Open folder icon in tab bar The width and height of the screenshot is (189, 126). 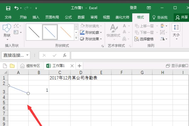(x=12, y=66)
